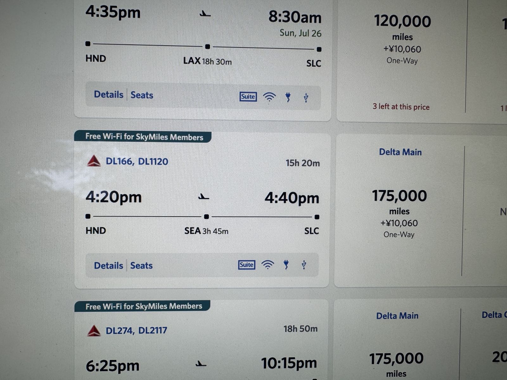Click the Suite icon on HND-LAX flight
507x380 pixels.
click(248, 97)
